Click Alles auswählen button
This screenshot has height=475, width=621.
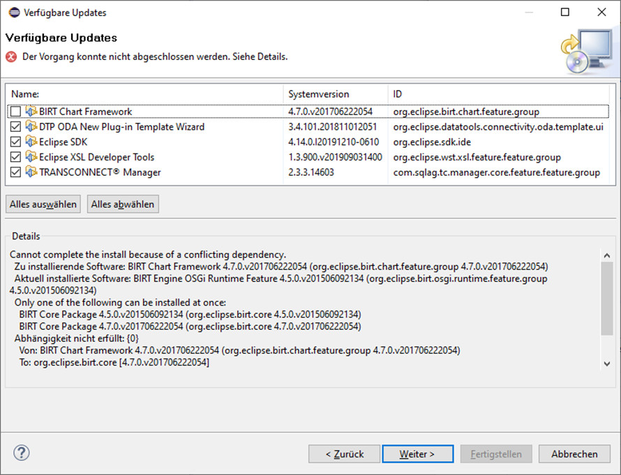(43, 204)
